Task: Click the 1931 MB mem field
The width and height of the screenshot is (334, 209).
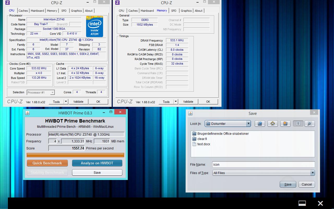Action: [102, 141]
